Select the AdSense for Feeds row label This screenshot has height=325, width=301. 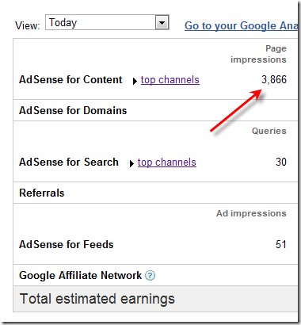tap(67, 244)
